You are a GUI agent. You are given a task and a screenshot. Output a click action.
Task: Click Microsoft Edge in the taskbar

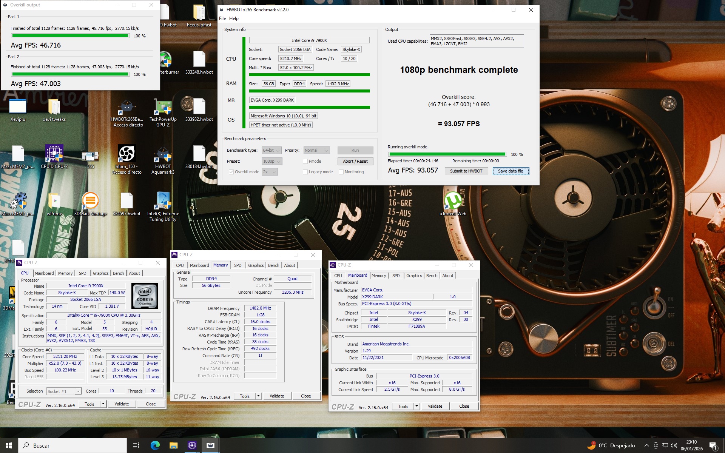coord(155,445)
